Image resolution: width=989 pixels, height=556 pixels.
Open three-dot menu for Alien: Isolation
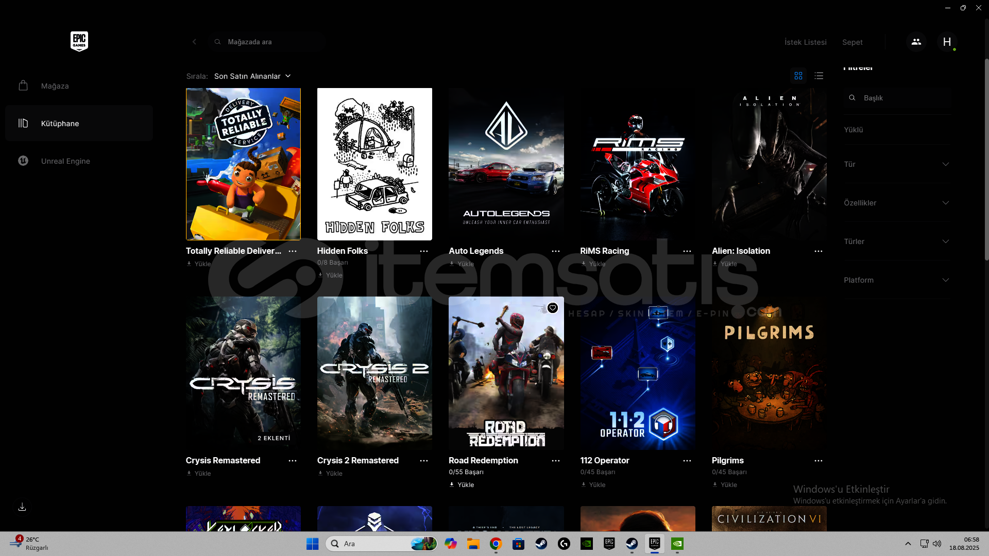tap(819, 251)
